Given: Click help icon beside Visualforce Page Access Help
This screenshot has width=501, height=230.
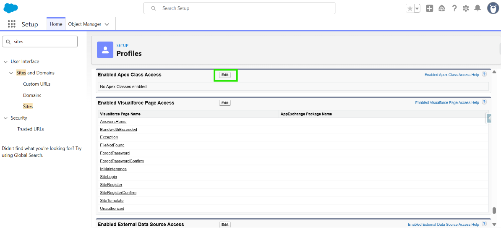Looking at the screenshot, I should click(484, 102).
